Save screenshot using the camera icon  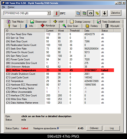click(x=91, y=13)
